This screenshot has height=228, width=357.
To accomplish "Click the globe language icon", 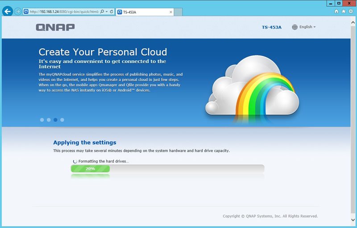I will pyautogui.click(x=295, y=27).
